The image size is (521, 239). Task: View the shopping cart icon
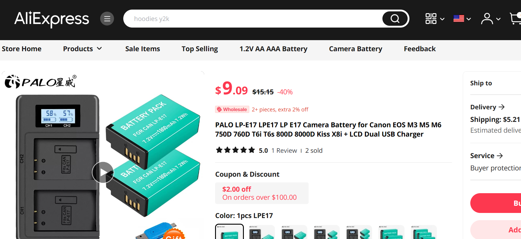516,18
